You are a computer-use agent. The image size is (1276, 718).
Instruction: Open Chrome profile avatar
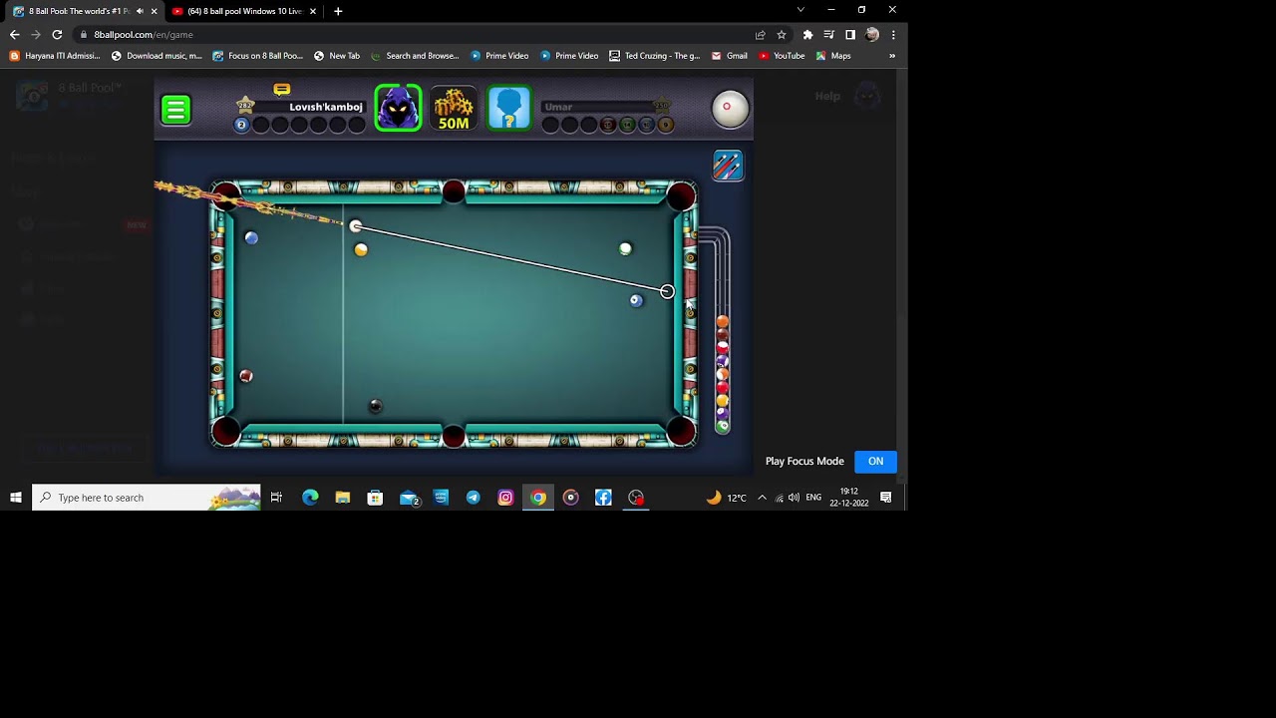(872, 34)
